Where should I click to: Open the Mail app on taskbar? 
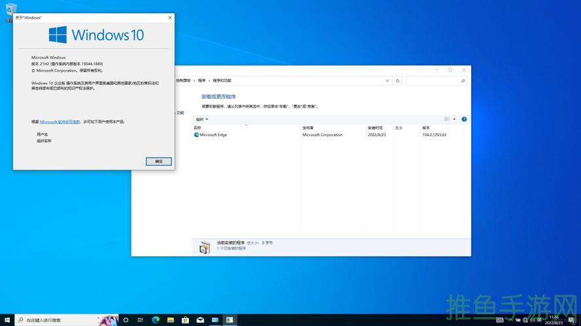(x=200, y=320)
